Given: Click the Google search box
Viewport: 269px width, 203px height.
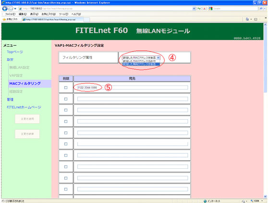Looking at the screenshot, I should [235, 8].
